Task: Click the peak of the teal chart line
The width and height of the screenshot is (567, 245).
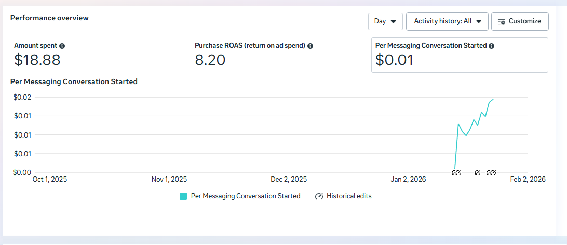Action: (x=493, y=99)
